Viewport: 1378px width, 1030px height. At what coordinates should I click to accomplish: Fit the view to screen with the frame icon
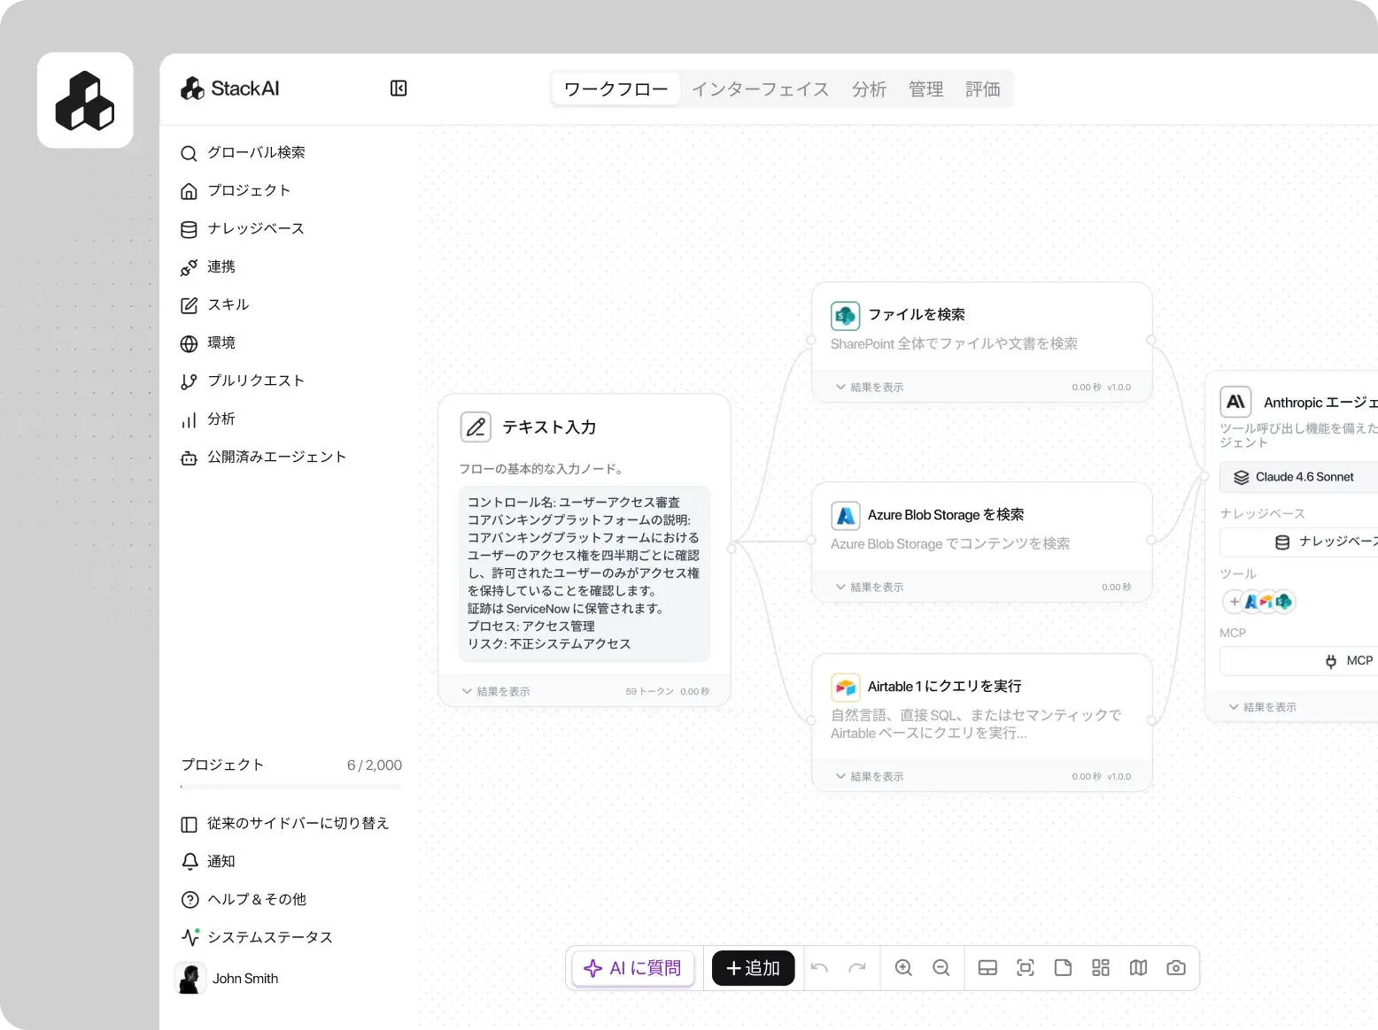click(1026, 968)
